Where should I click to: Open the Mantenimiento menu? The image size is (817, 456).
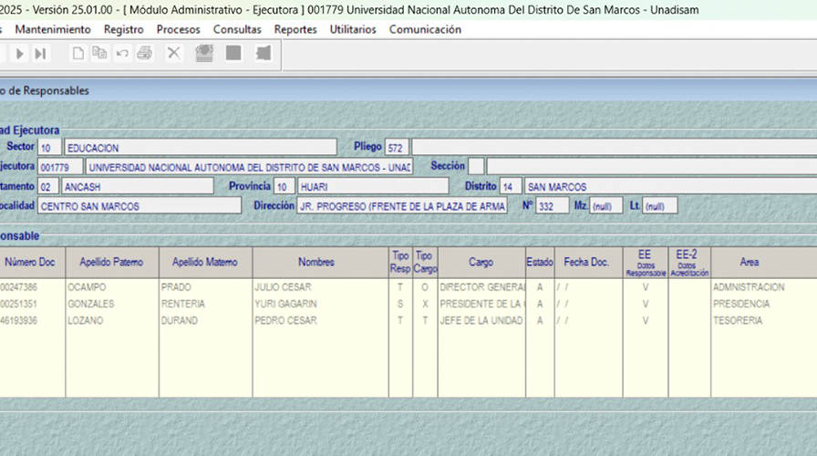click(x=53, y=30)
